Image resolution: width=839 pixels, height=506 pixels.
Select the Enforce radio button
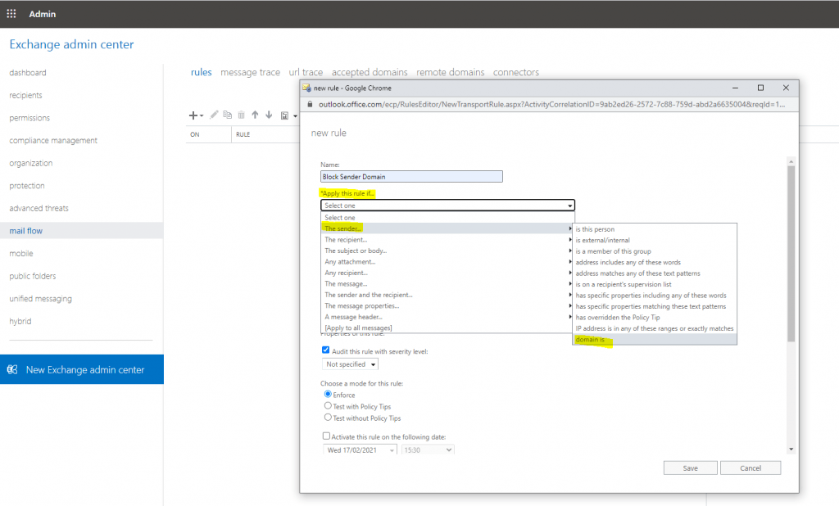tap(328, 394)
